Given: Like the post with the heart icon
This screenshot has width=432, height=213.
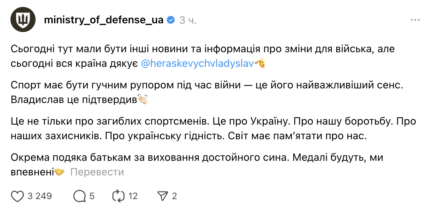Looking at the screenshot, I should [x=17, y=196].
